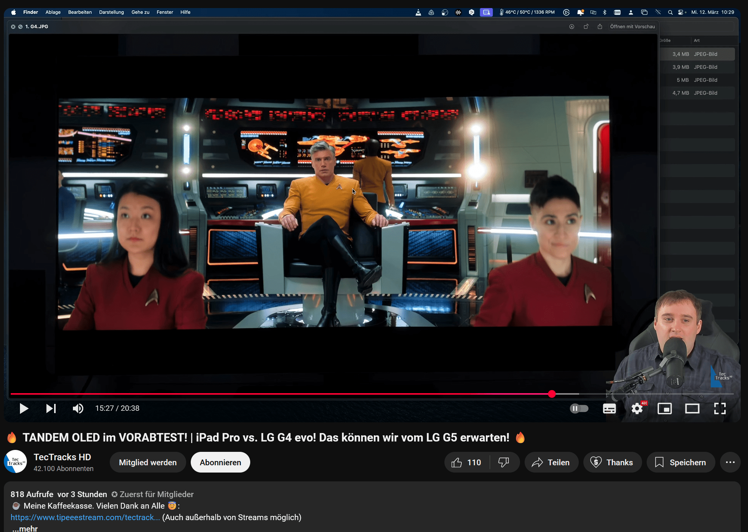Click the Quick Look rotate icon
The image size is (748, 532).
[x=586, y=26]
